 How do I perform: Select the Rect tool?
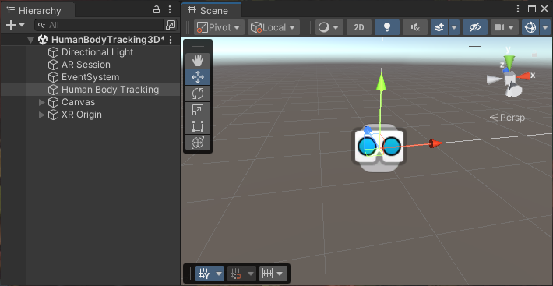(198, 126)
